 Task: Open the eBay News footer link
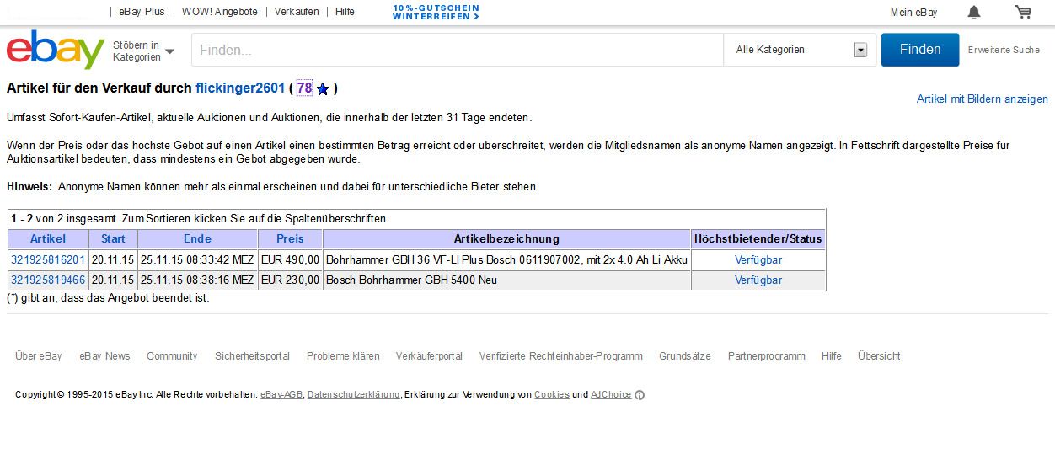tap(105, 356)
